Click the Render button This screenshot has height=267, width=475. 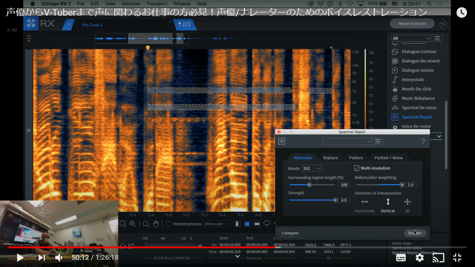point(415,233)
